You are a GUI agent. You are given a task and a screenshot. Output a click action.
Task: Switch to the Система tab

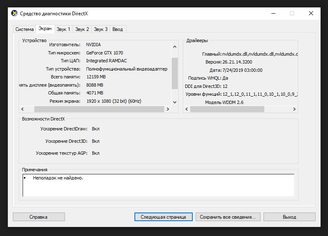(24, 29)
